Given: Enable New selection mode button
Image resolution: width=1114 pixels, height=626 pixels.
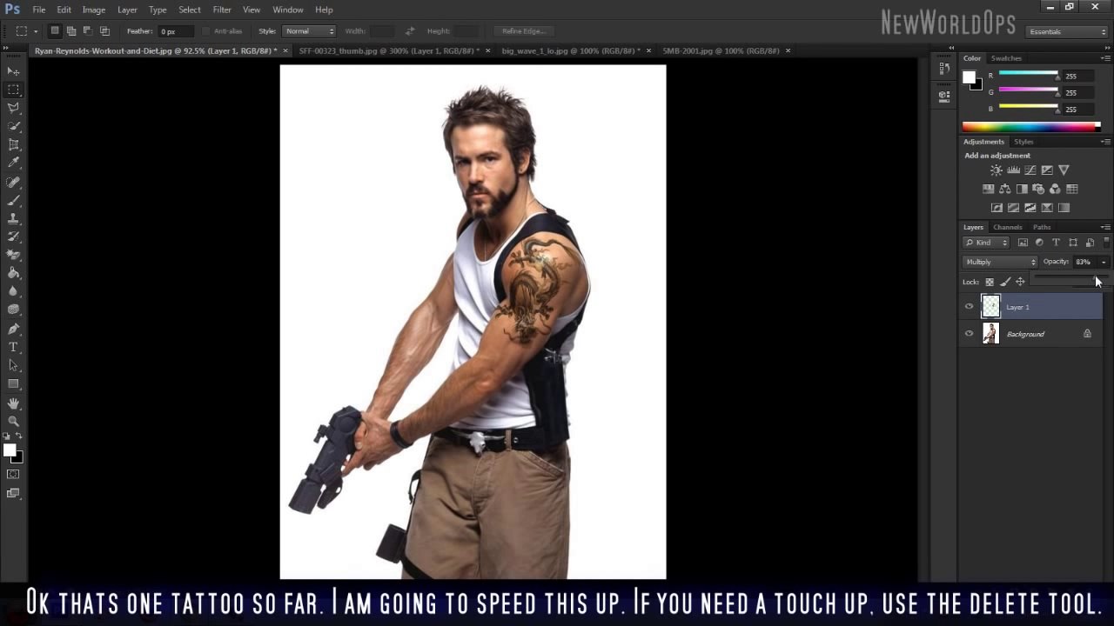Looking at the screenshot, I should pos(54,31).
